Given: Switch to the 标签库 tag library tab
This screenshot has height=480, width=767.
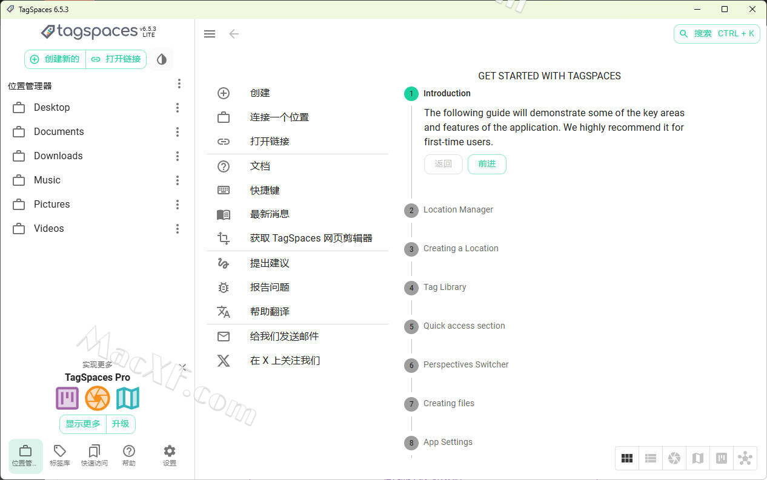Looking at the screenshot, I should [x=60, y=456].
